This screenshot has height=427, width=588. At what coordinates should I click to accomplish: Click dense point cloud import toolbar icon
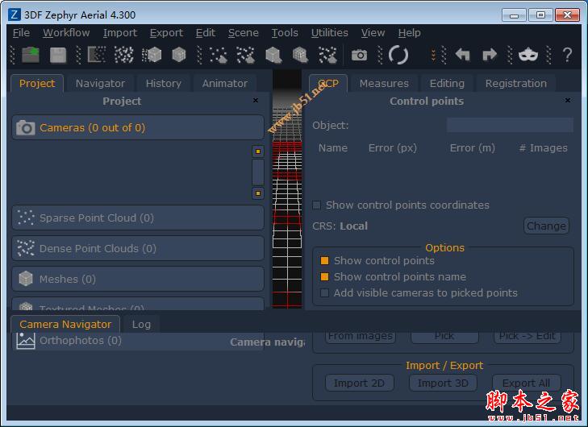point(246,56)
